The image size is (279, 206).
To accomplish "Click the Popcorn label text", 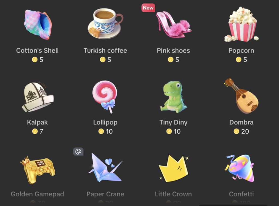I will pos(241,51).
